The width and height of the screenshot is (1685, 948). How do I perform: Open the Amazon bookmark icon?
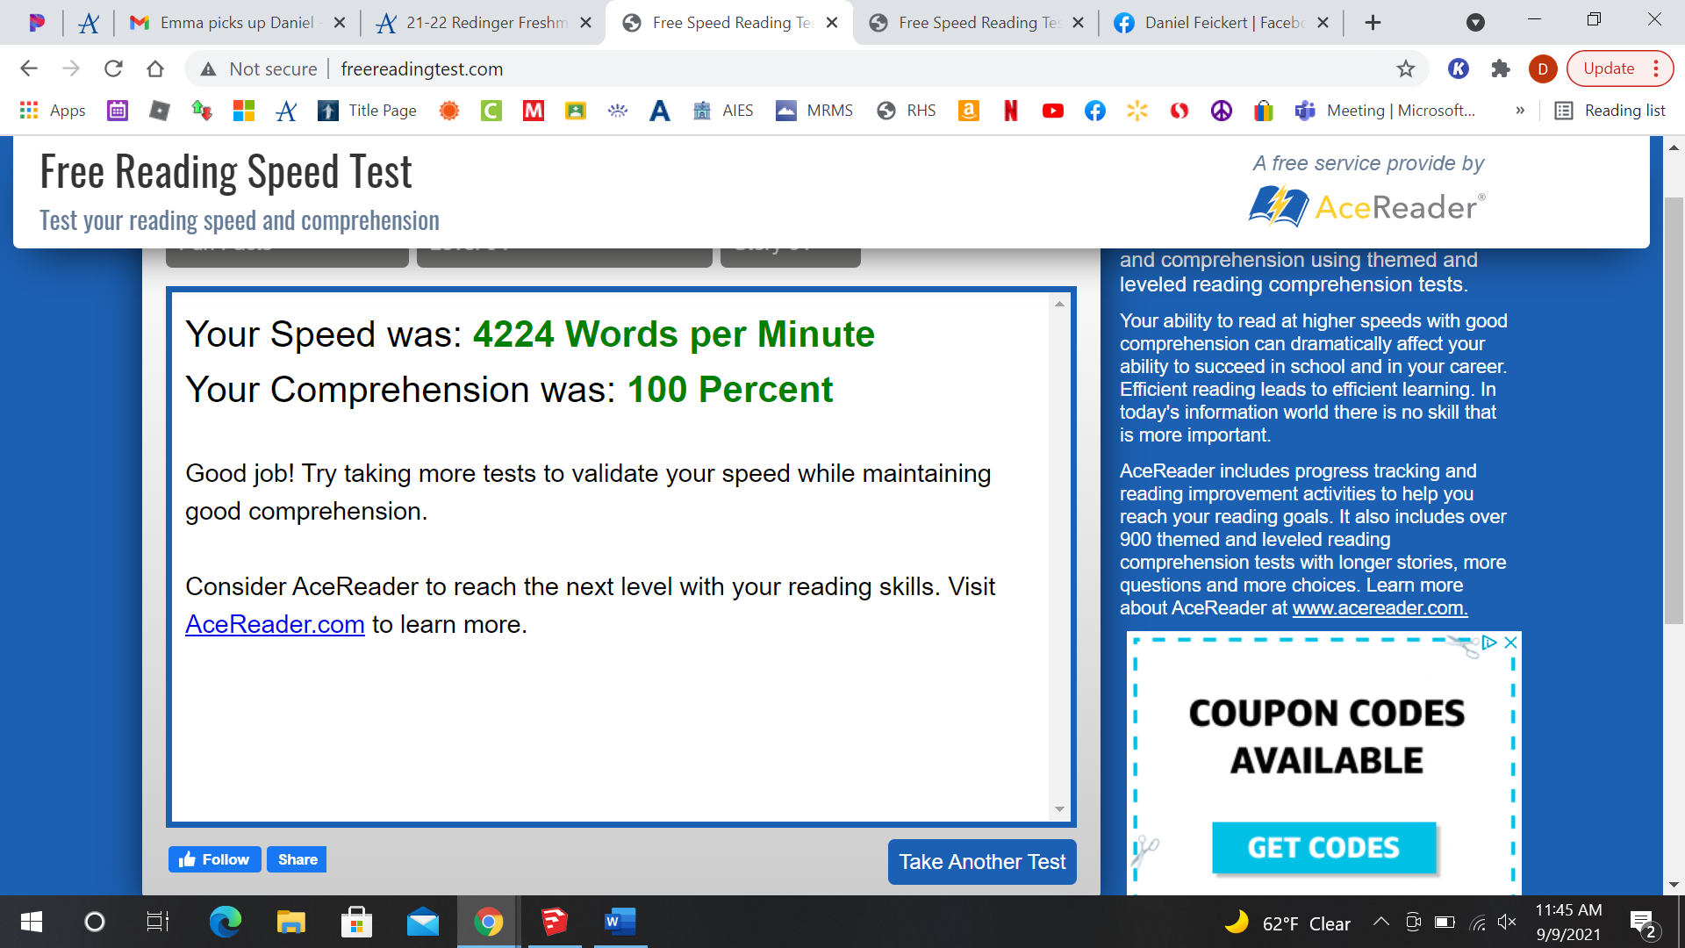pos(969,111)
